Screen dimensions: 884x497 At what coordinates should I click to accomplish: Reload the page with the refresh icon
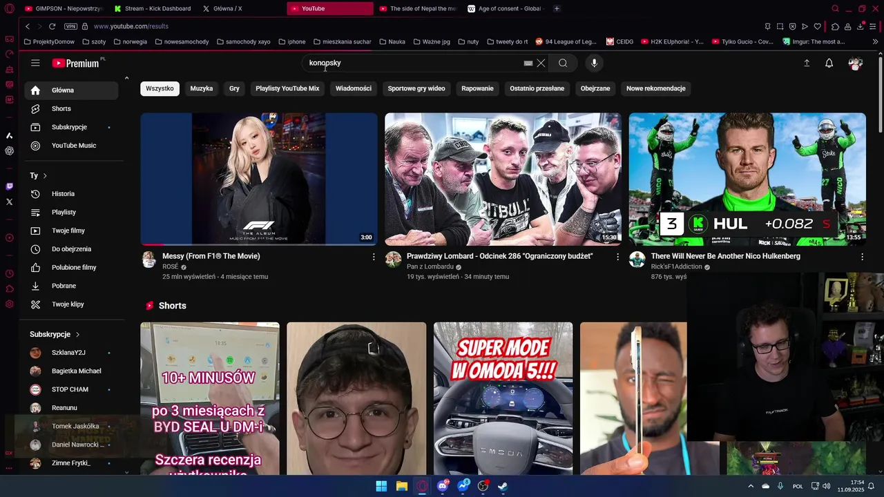(52, 26)
